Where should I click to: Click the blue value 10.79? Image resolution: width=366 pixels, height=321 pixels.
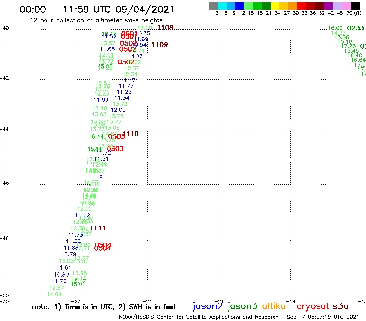(x=69, y=254)
